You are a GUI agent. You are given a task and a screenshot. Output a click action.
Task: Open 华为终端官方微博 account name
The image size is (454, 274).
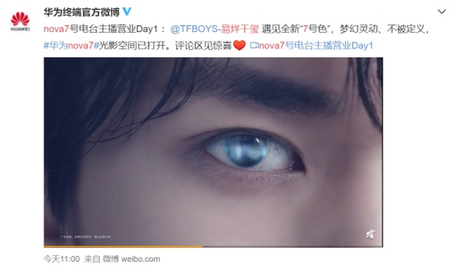[82, 12]
